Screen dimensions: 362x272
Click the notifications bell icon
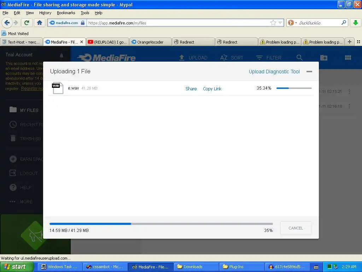62,55
